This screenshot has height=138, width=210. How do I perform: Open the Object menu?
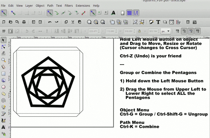pos(40,6)
